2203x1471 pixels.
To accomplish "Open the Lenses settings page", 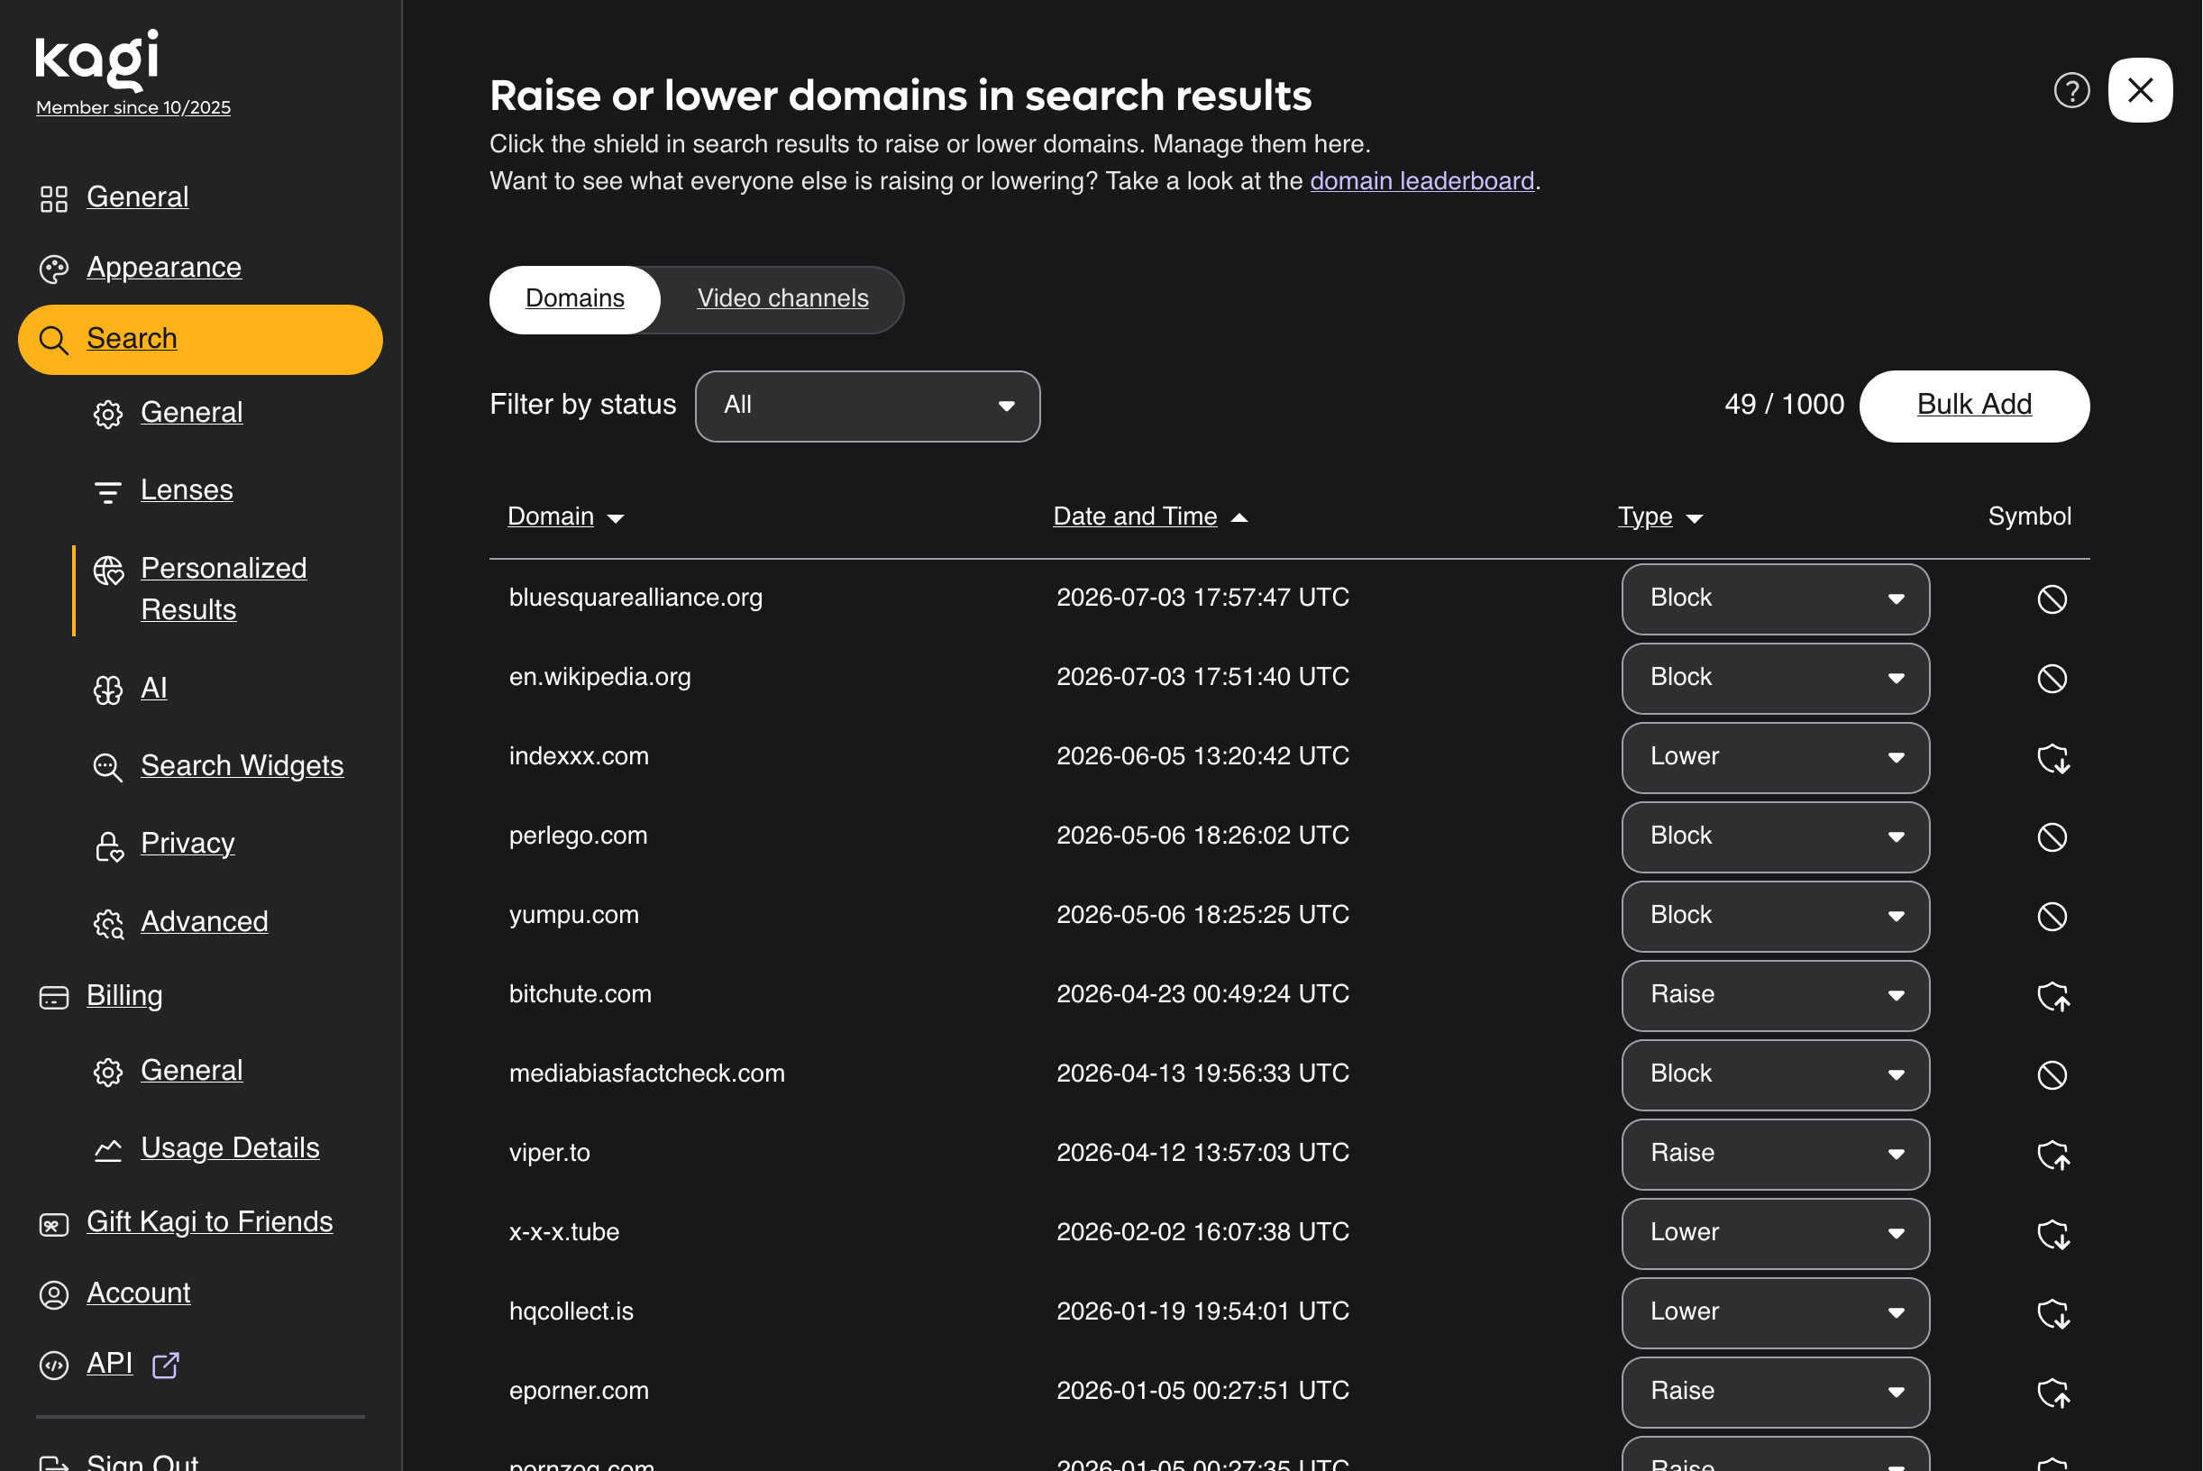I will click(x=187, y=489).
